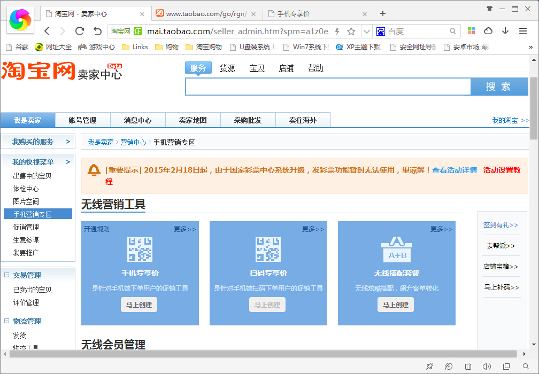Open the 签到有礼>> link
The width and height of the screenshot is (539, 374).
click(501, 224)
